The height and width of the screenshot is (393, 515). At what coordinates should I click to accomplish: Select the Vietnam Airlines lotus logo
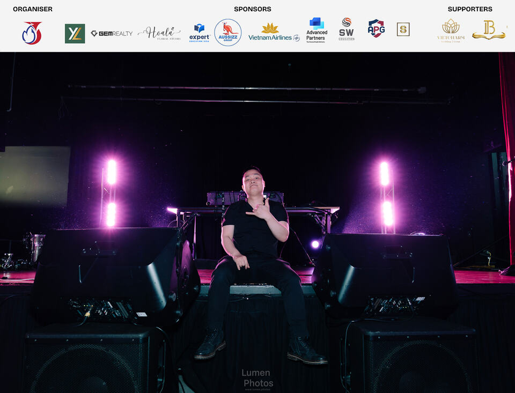274,32
